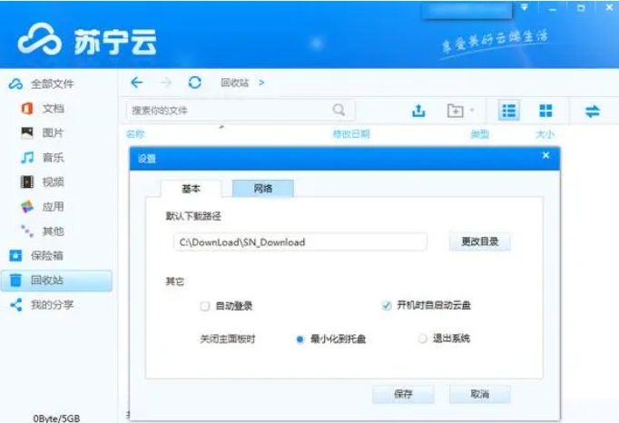This screenshot has width=619, height=423.
Task: Expand the breadcrumb chevron after 回收站
Action: [x=261, y=83]
